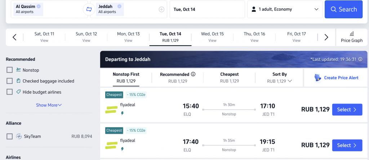Open the passengers and class dropdown
This screenshot has height=160, width=369.
coord(285,9)
